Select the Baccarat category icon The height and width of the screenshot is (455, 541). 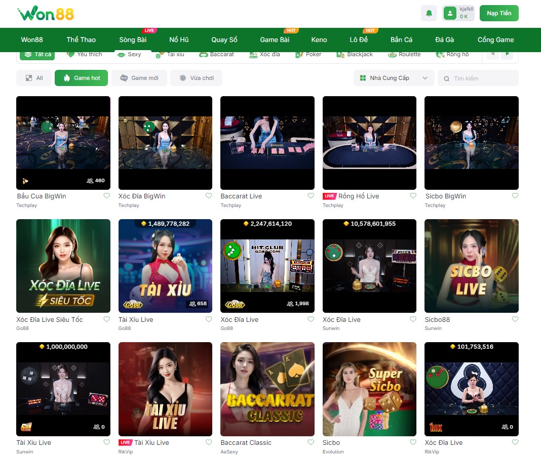(203, 54)
